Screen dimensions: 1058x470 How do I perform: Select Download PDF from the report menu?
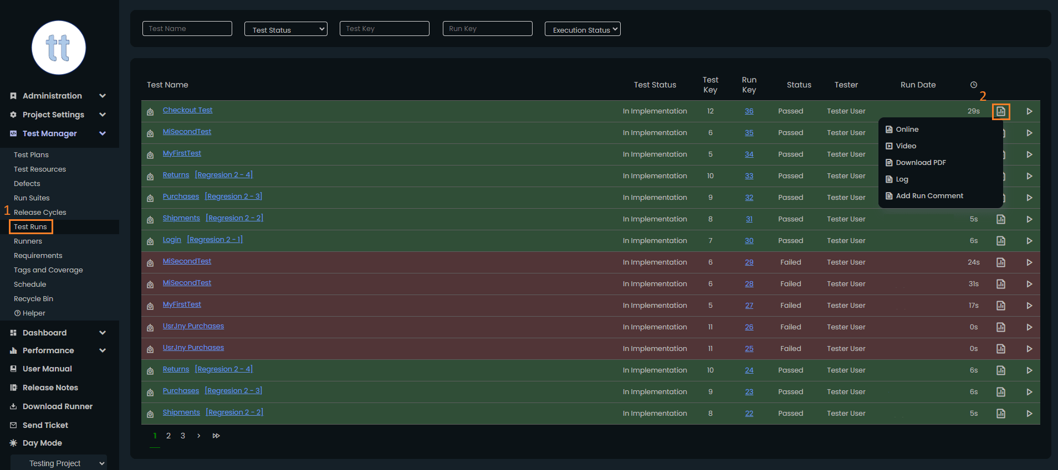tap(921, 163)
